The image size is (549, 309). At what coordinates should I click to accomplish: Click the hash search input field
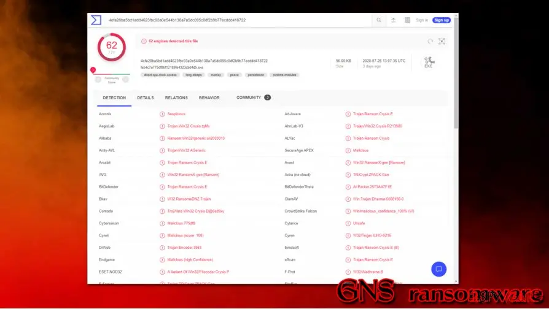[238, 20]
